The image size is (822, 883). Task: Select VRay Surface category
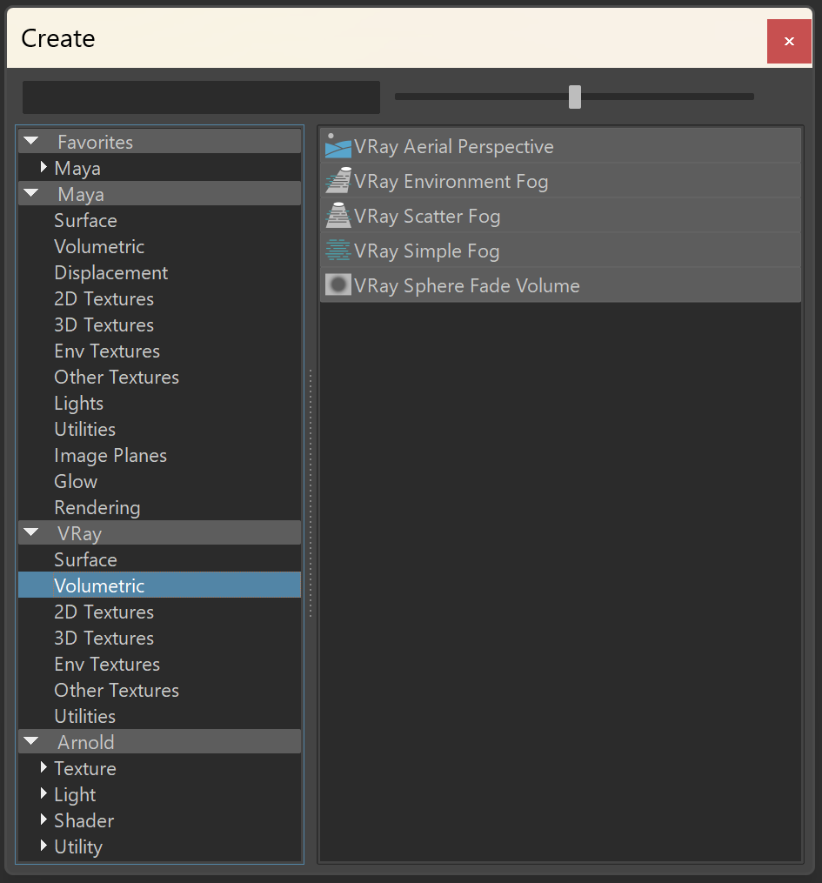85,559
